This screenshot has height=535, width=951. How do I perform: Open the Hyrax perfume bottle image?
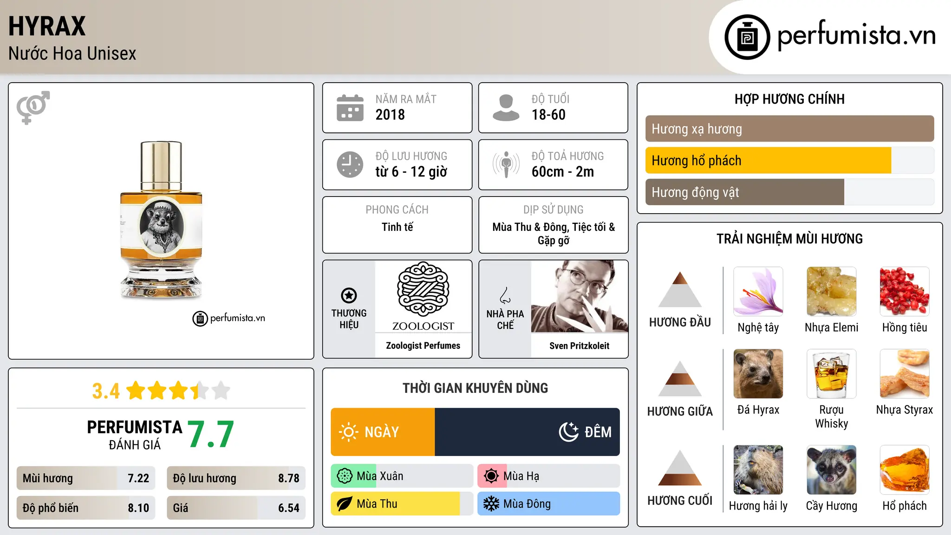[161, 220]
